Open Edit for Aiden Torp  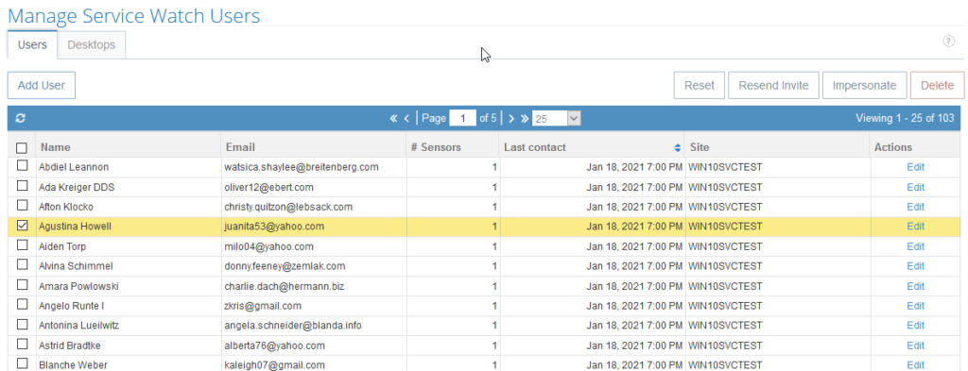click(x=915, y=246)
